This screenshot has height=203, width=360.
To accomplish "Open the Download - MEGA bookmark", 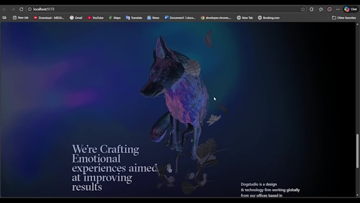I will tap(49, 17).
